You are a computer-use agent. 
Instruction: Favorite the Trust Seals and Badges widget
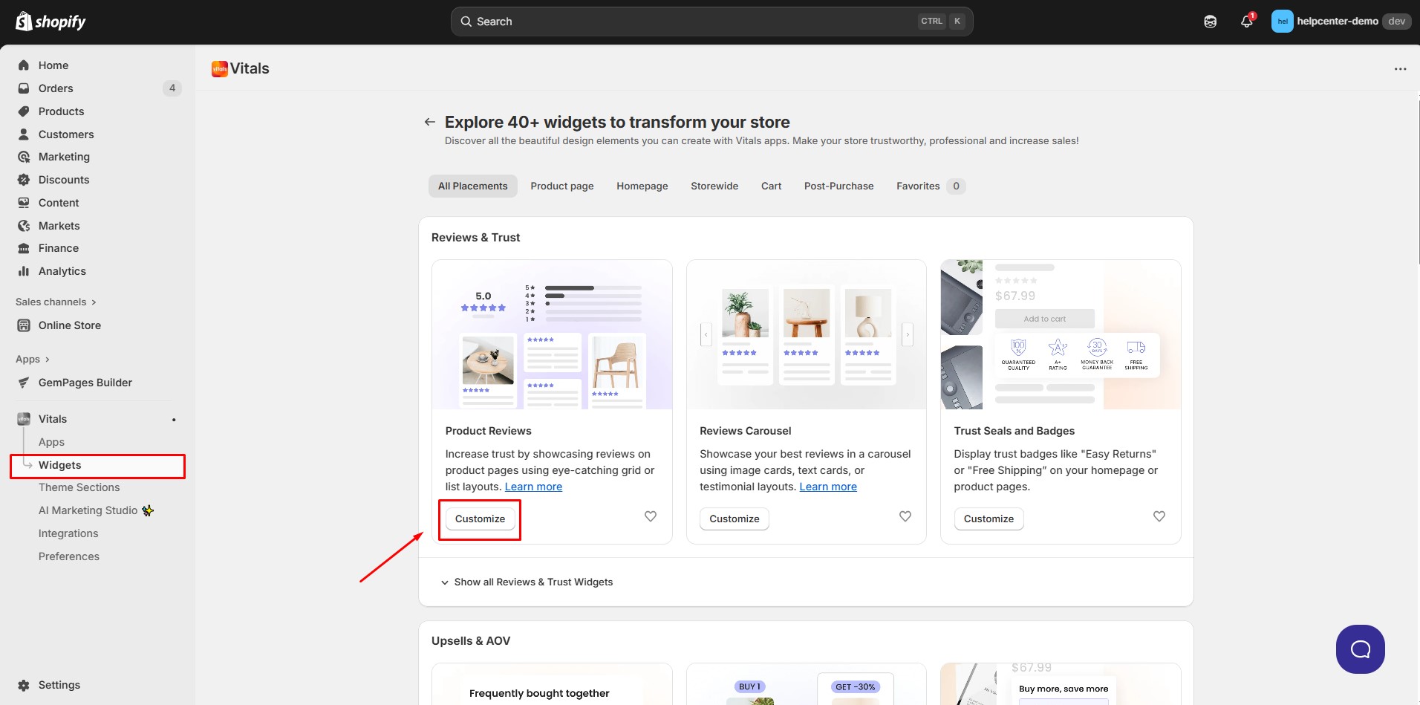(1159, 516)
